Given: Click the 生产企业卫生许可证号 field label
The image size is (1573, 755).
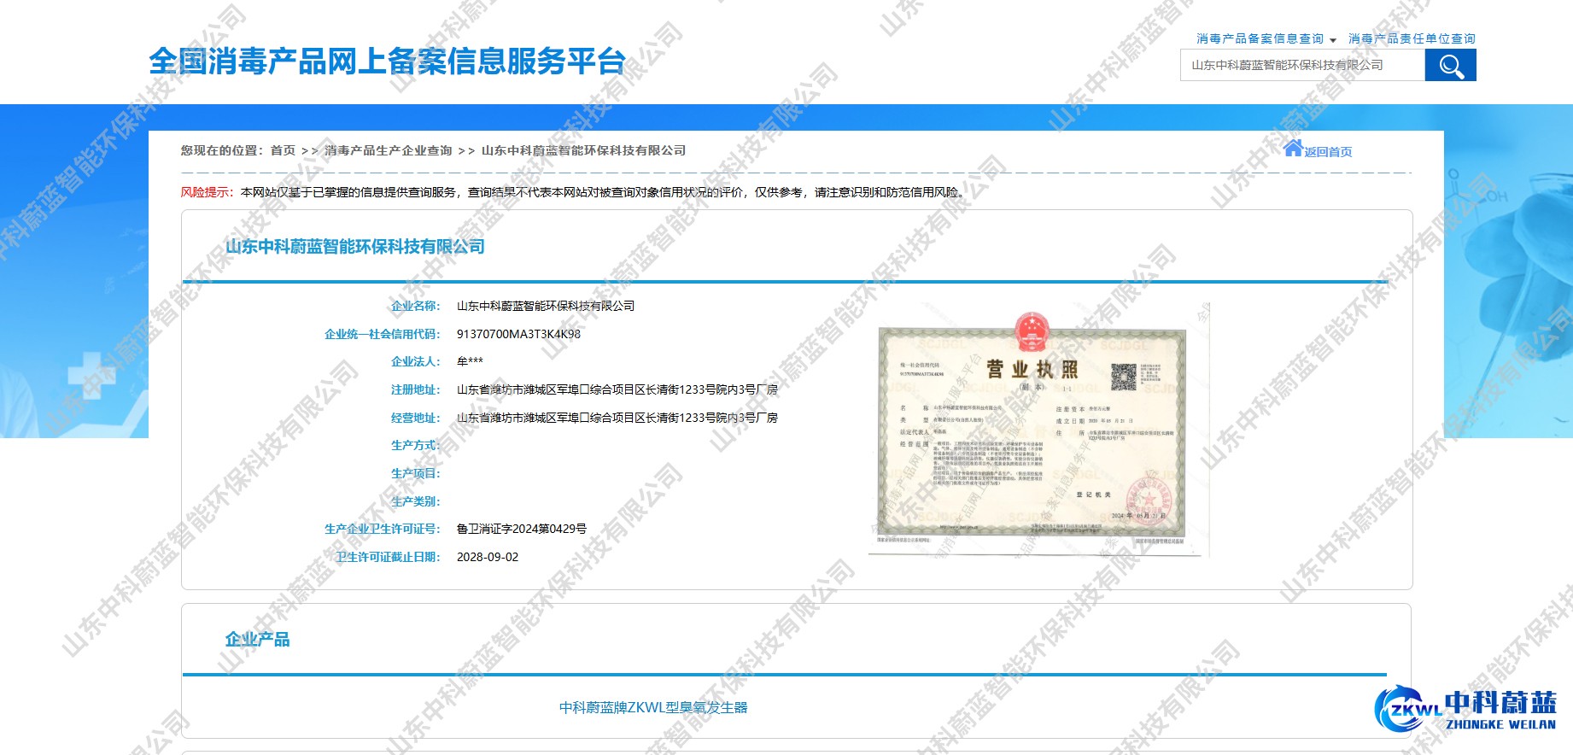Looking at the screenshot, I should (383, 529).
